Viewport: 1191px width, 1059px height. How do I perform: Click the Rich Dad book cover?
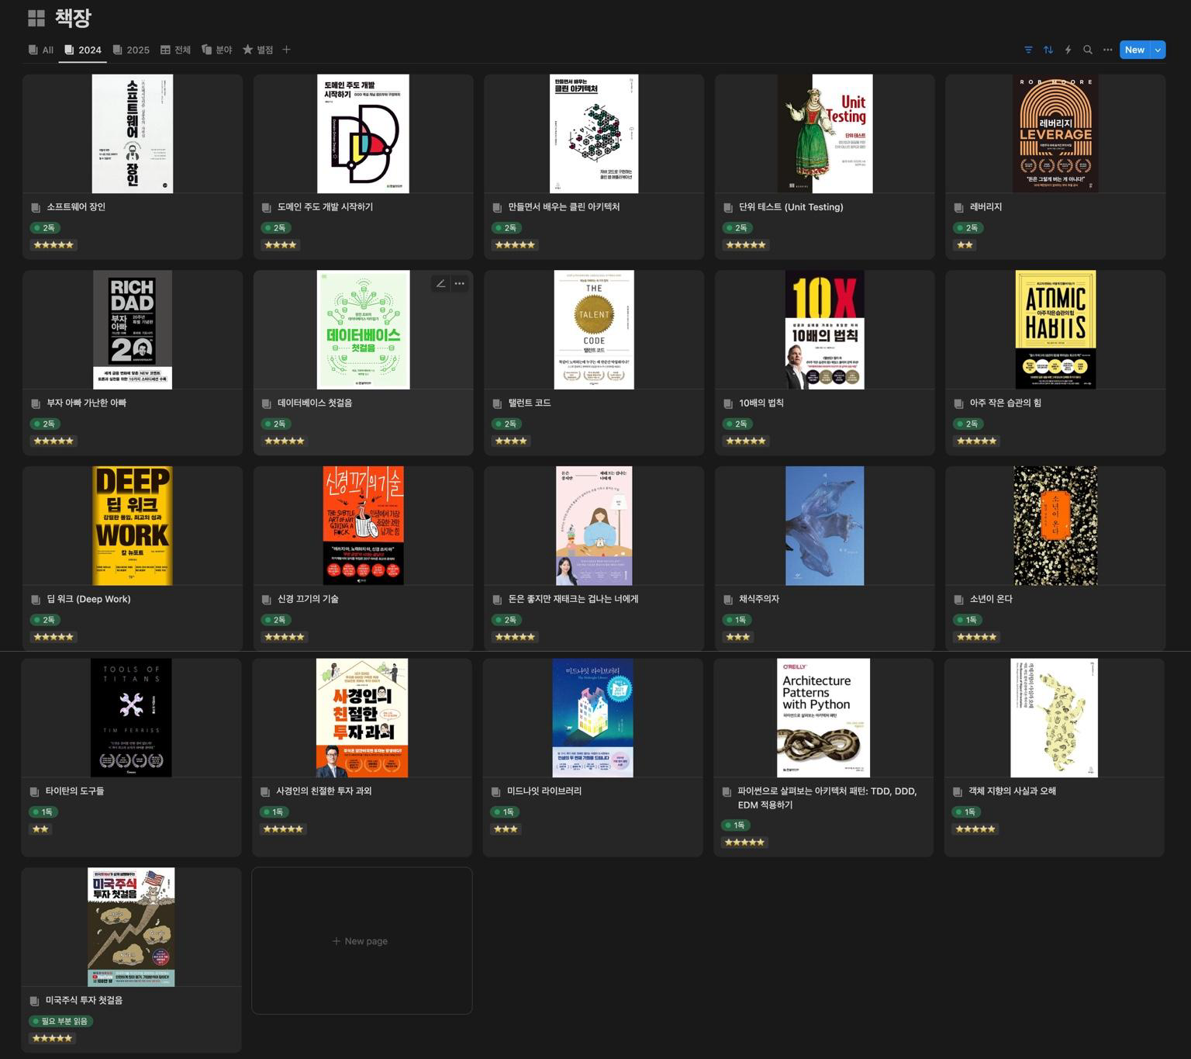[x=133, y=330]
